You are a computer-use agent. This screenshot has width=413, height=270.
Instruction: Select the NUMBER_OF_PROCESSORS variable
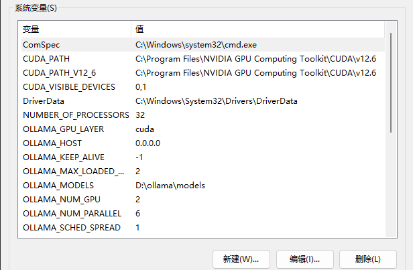[202, 115]
